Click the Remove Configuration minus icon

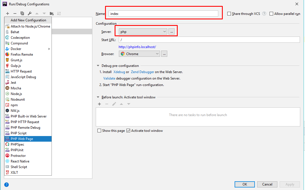(15, 13)
